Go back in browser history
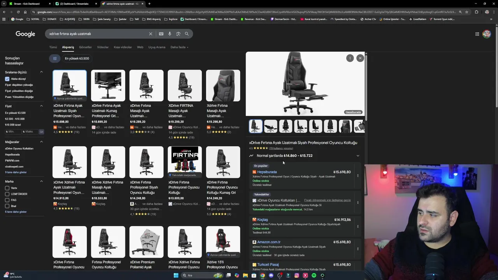The height and width of the screenshot is (280, 498). (4, 12)
